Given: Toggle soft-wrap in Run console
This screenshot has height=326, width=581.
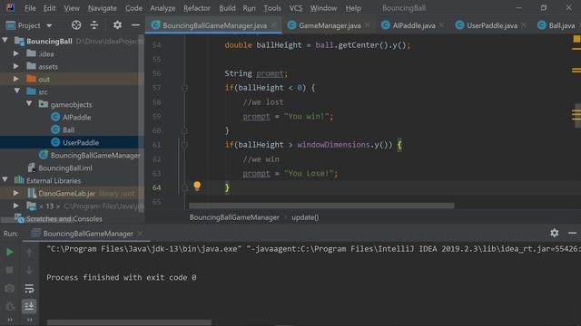Looking at the screenshot, I should (x=29, y=288).
